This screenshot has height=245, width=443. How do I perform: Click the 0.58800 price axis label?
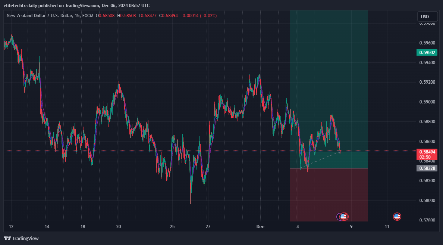point(427,122)
